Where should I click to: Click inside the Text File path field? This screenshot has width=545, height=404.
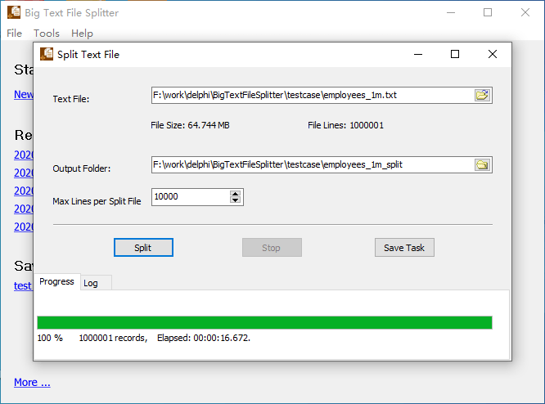[311, 95]
